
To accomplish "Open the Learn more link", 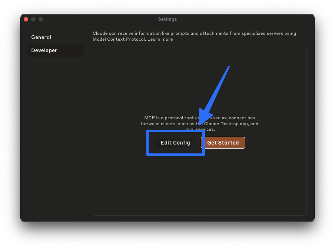I will [x=160, y=39].
